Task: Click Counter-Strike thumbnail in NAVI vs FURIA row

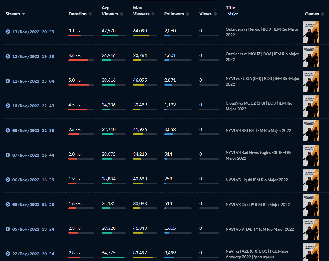Action: pyautogui.click(x=311, y=81)
